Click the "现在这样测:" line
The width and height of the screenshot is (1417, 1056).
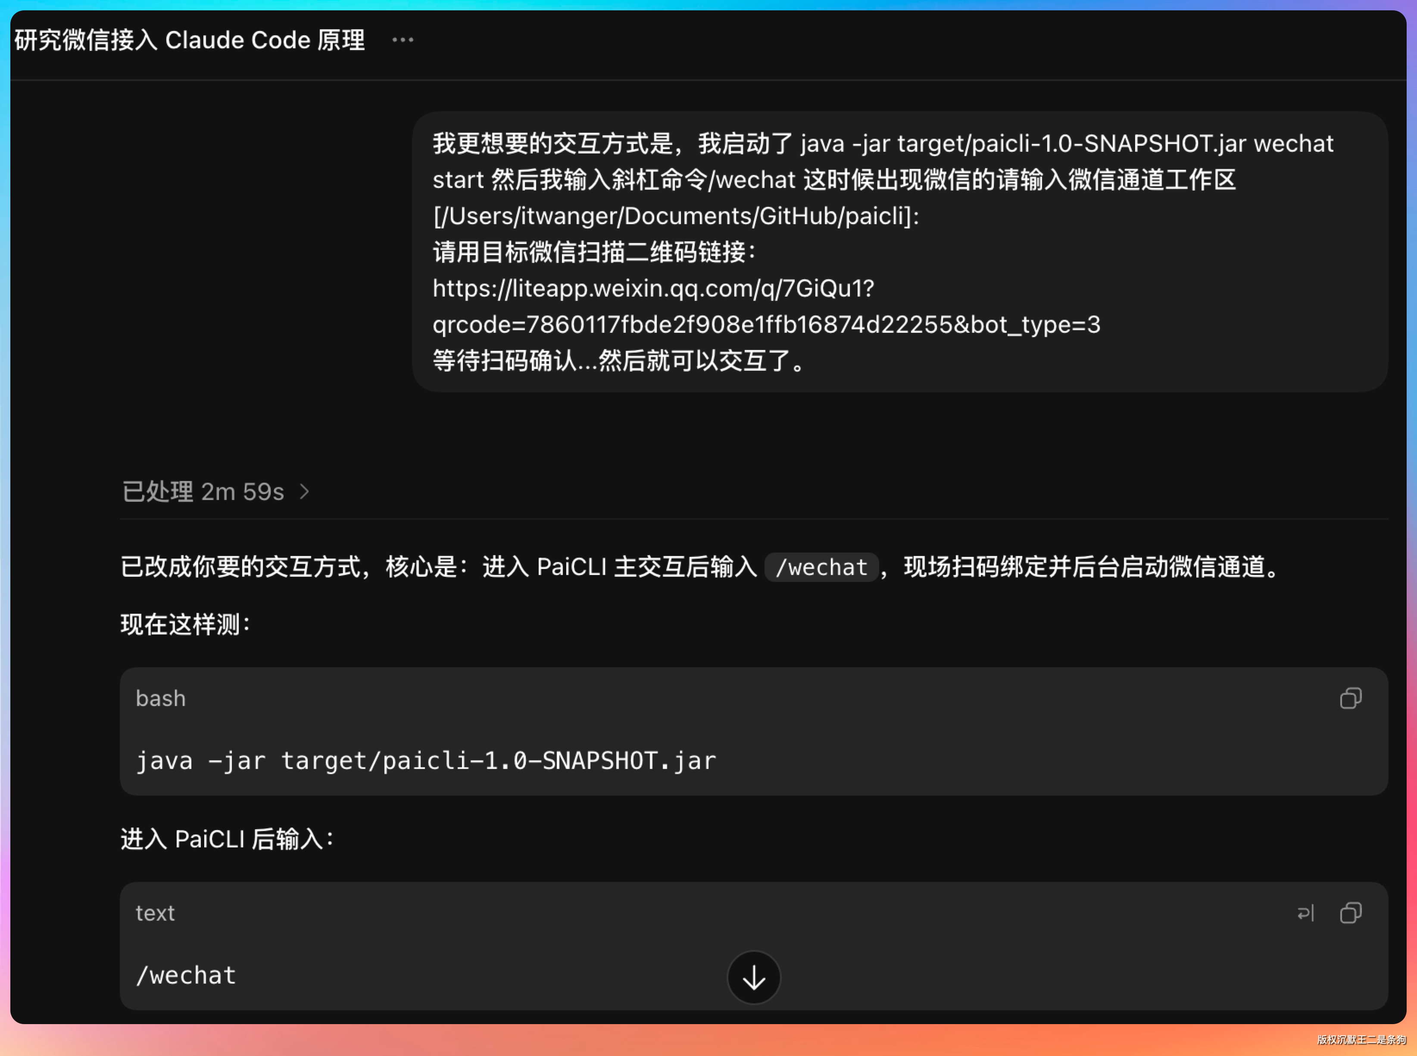coord(186,625)
